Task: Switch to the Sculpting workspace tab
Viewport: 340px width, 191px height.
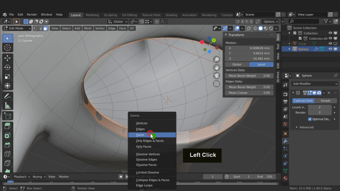Action: click(x=110, y=15)
